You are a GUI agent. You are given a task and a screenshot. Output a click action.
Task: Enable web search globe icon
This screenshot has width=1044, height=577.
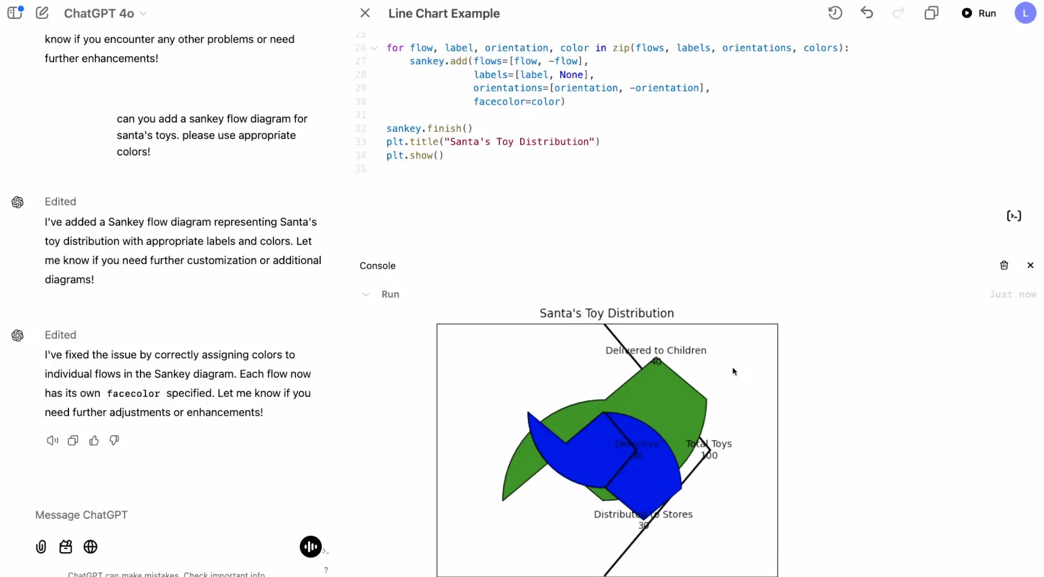[x=91, y=547]
